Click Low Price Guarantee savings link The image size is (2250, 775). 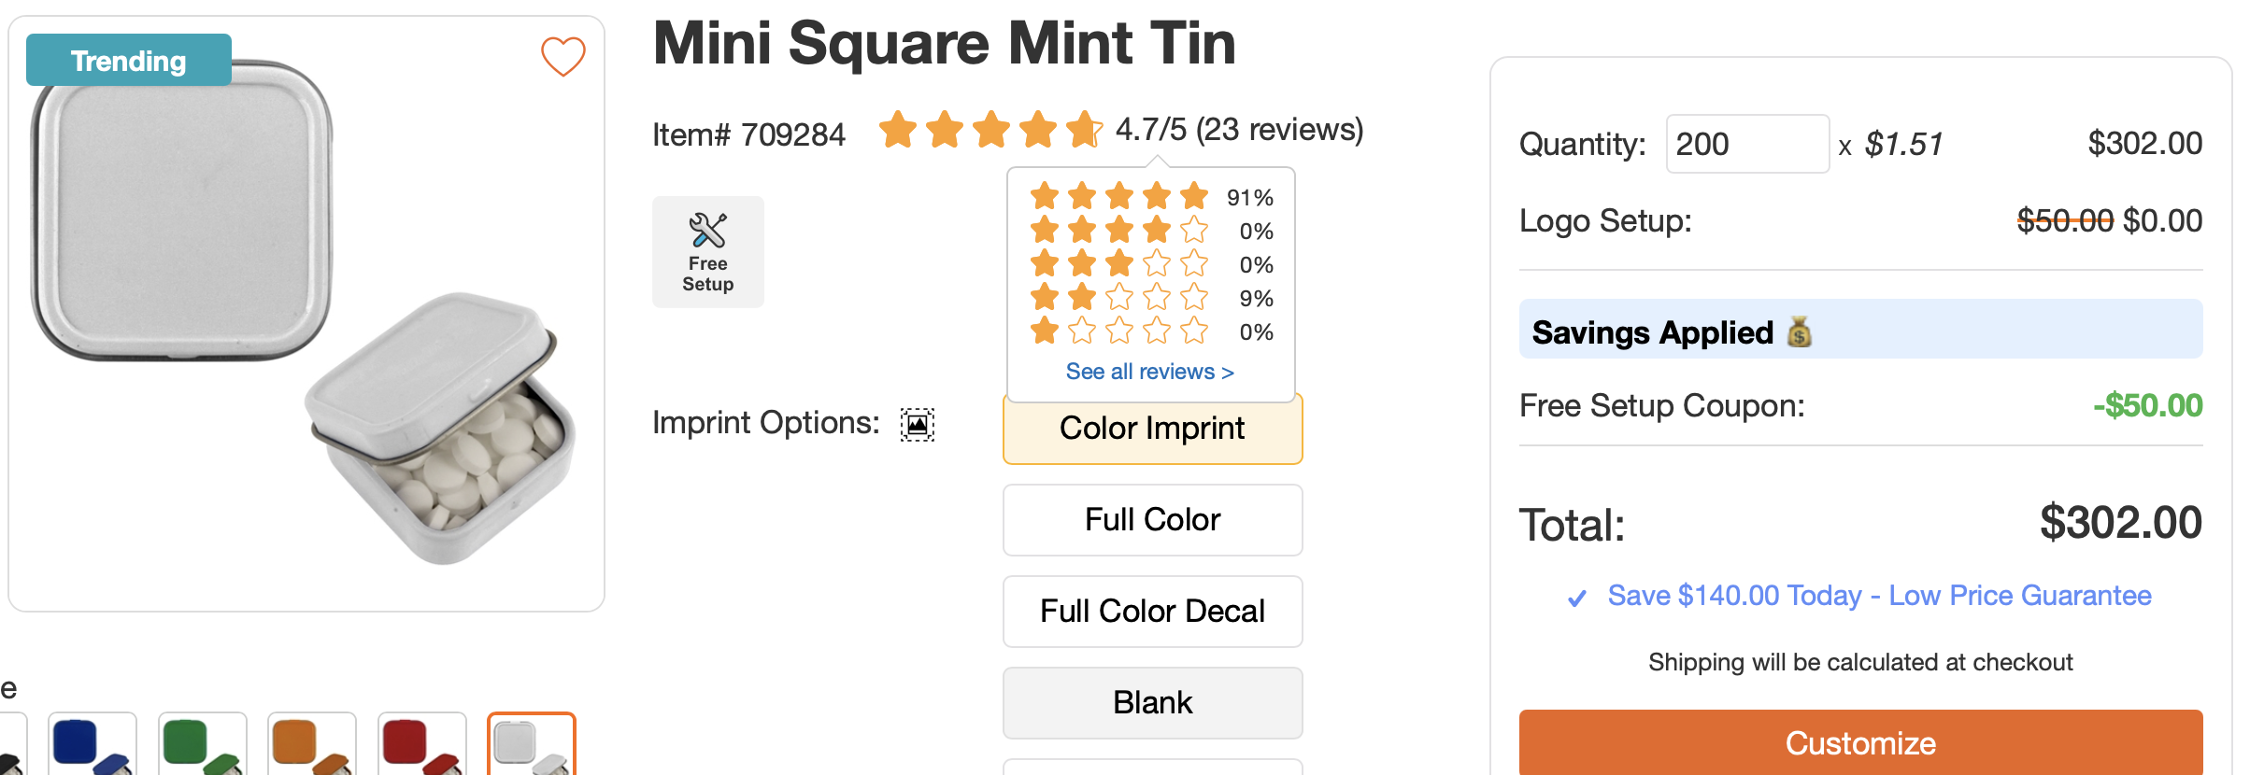(1879, 596)
